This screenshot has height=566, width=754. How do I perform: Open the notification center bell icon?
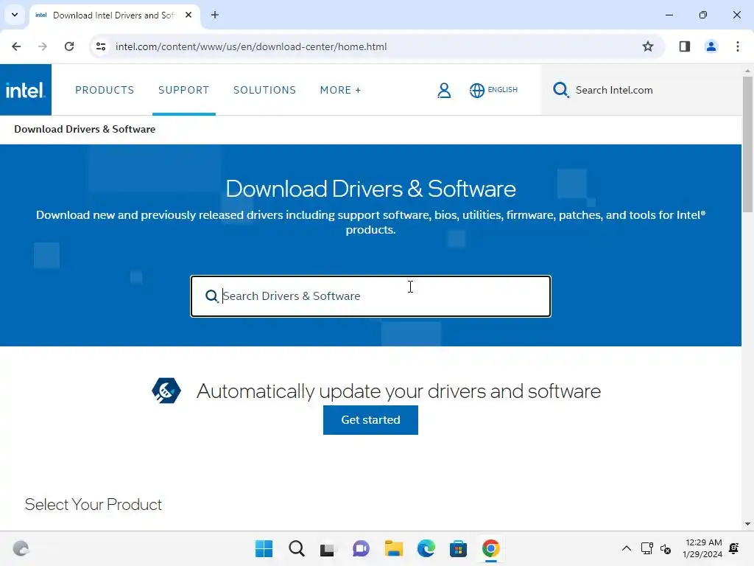(734, 548)
